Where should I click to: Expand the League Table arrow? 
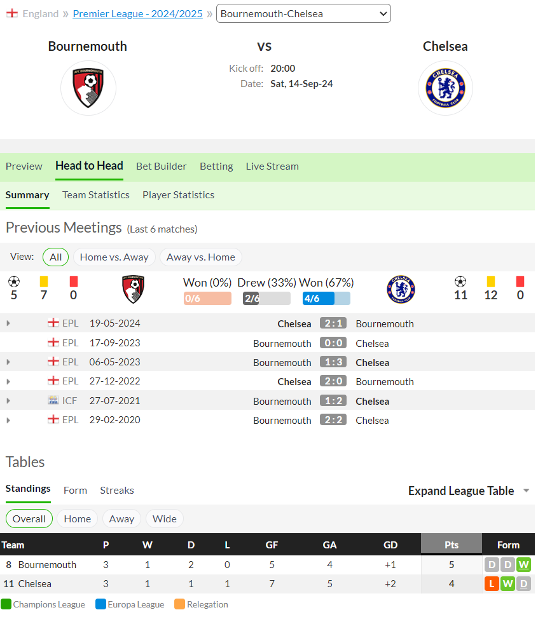(x=526, y=491)
